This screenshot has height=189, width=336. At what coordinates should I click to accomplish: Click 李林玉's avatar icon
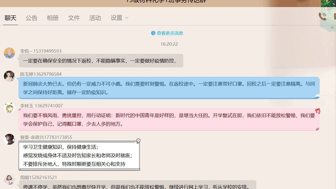pos(9,108)
